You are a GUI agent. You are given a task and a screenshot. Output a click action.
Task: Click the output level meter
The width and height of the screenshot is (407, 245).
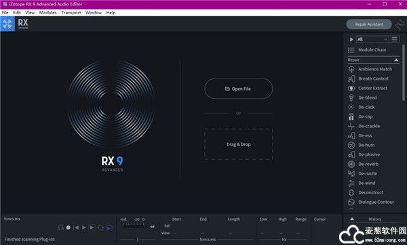(x=135, y=226)
